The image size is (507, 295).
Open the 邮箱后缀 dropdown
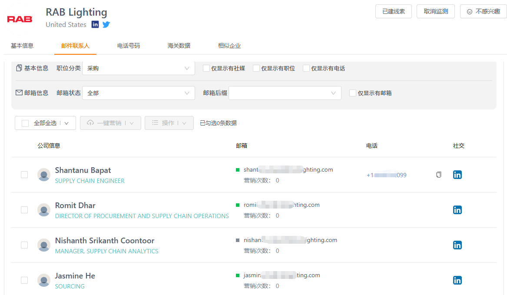(285, 93)
